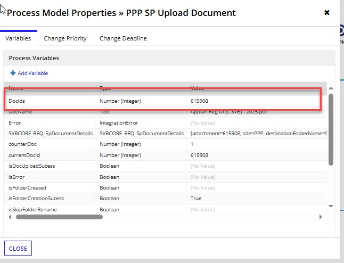Click the vertical scrollbar up arrow
The height and width of the screenshot is (263, 344).
tap(331, 88)
